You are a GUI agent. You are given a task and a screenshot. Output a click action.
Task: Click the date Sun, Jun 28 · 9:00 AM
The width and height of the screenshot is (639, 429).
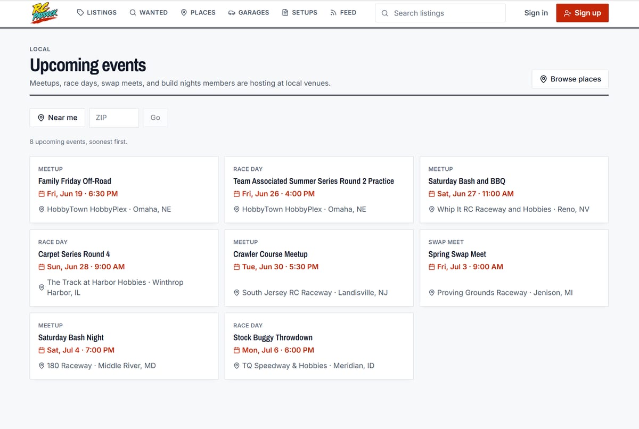pyautogui.click(x=86, y=267)
